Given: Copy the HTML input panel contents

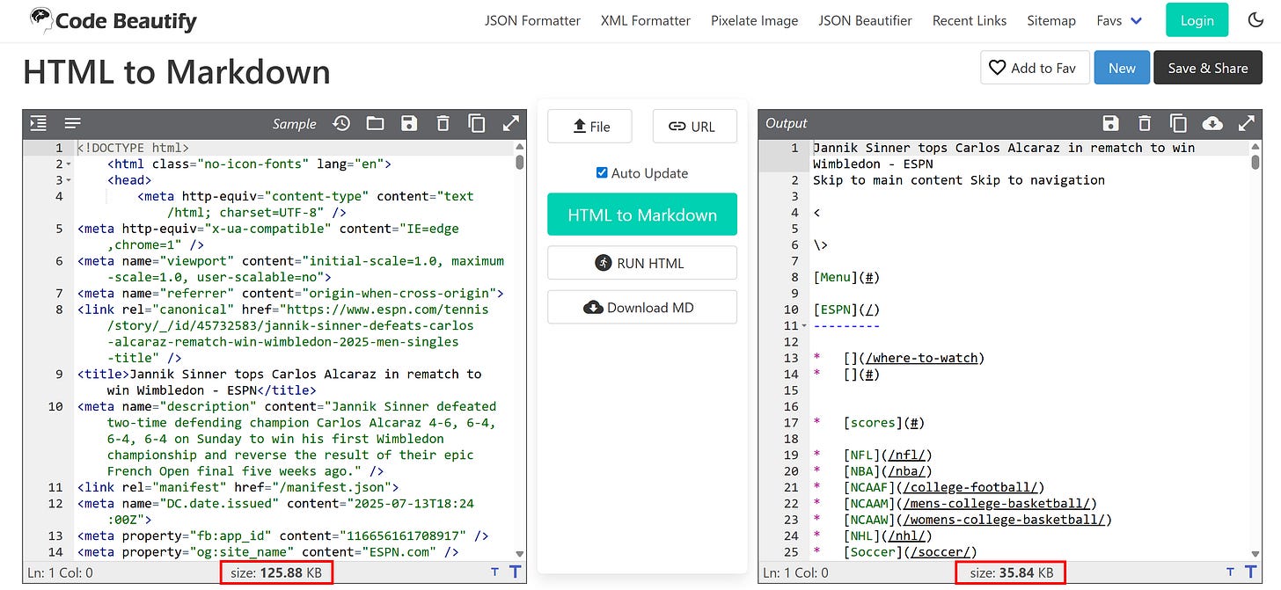Looking at the screenshot, I should 477,123.
